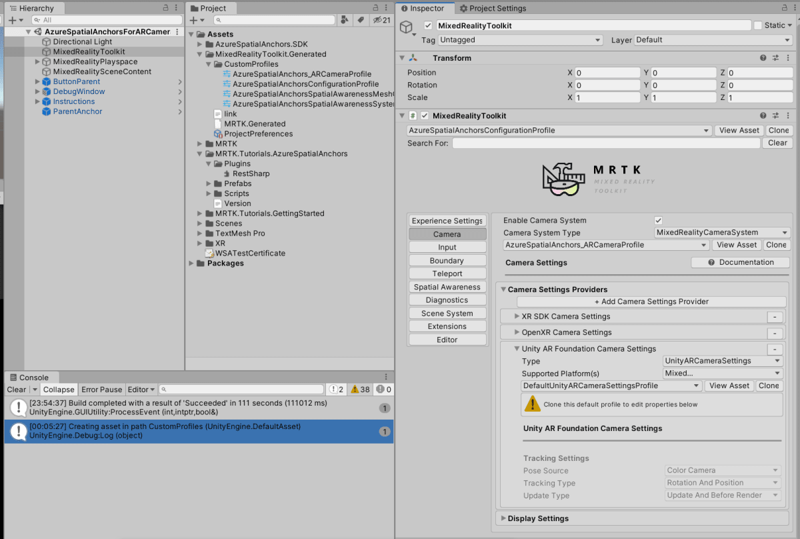800x539 pixels.
Task: Expand MixedRealityPlayspace in Hierarchy
Action: (x=37, y=61)
